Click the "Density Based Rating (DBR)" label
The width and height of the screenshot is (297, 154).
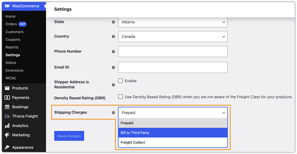(80, 98)
